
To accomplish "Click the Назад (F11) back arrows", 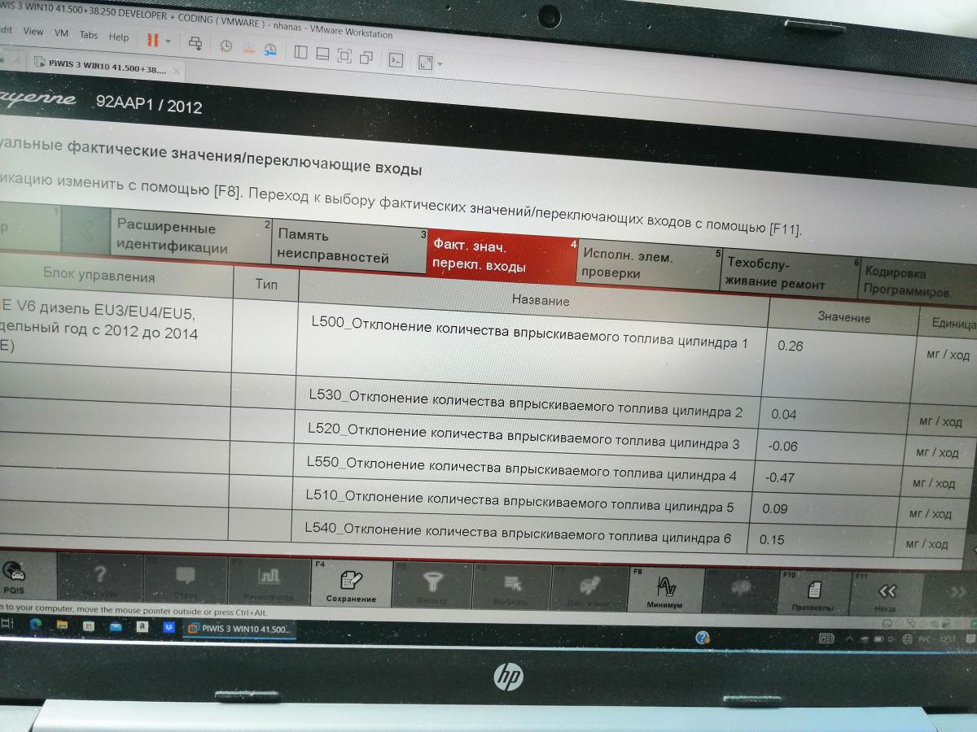I will pyautogui.click(x=885, y=595).
